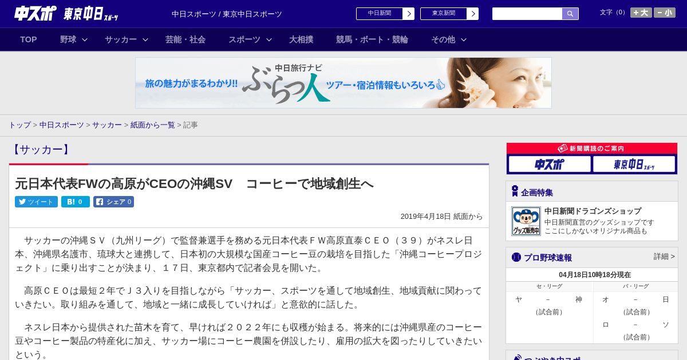Click the Dragons shop mascot thumbnail
The width and height of the screenshot is (687, 360).
[526, 221]
